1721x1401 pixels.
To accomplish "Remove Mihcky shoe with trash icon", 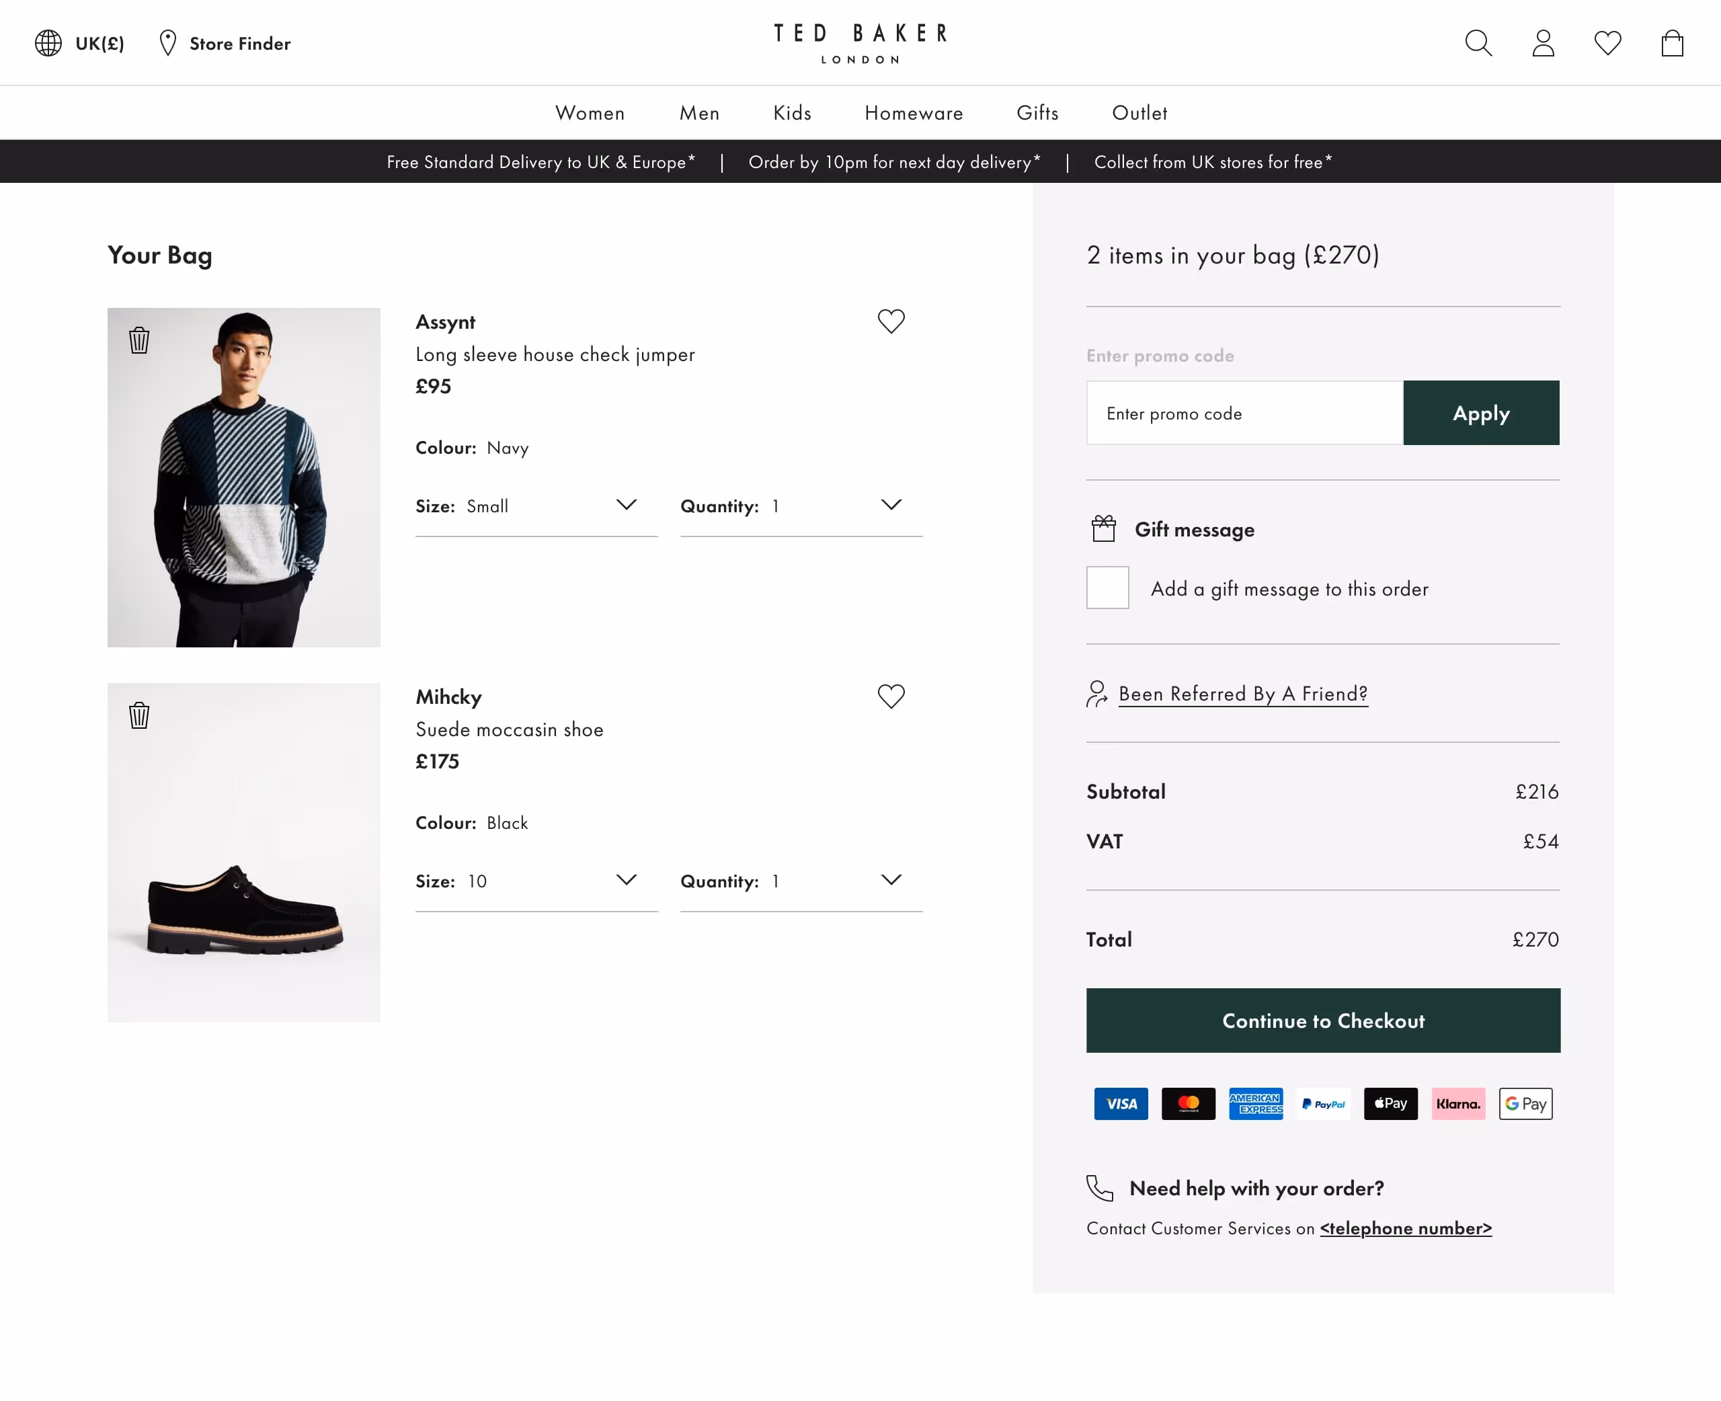I will [x=138, y=715].
